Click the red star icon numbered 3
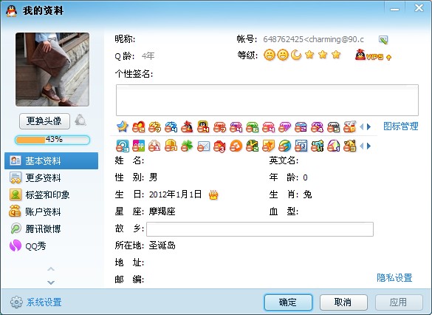 [219, 146]
